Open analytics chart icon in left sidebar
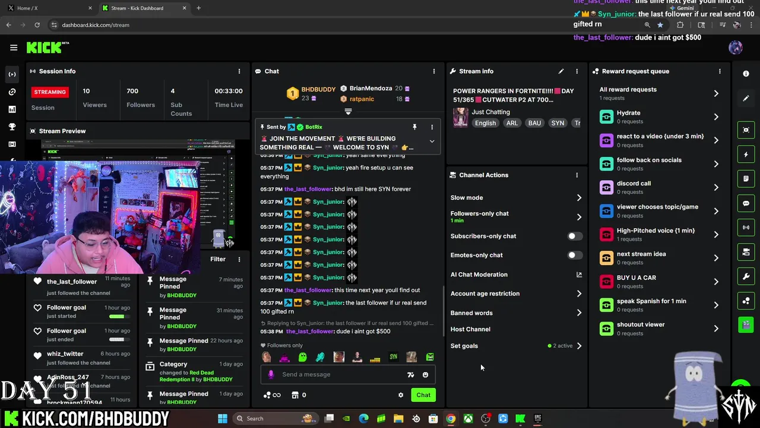 tap(12, 109)
